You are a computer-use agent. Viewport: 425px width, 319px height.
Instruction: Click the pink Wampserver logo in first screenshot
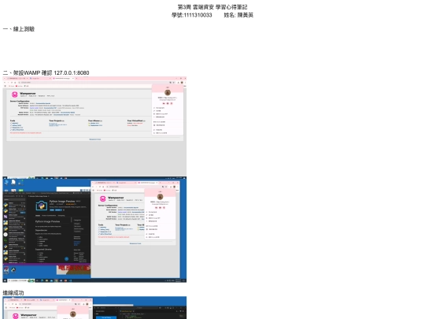tap(15, 95)
